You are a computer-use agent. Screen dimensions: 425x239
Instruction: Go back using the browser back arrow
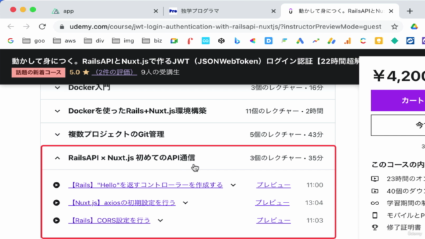(x=11, y=27)
